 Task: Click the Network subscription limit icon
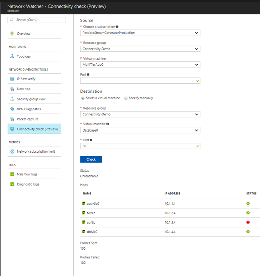tap(12, 151)
